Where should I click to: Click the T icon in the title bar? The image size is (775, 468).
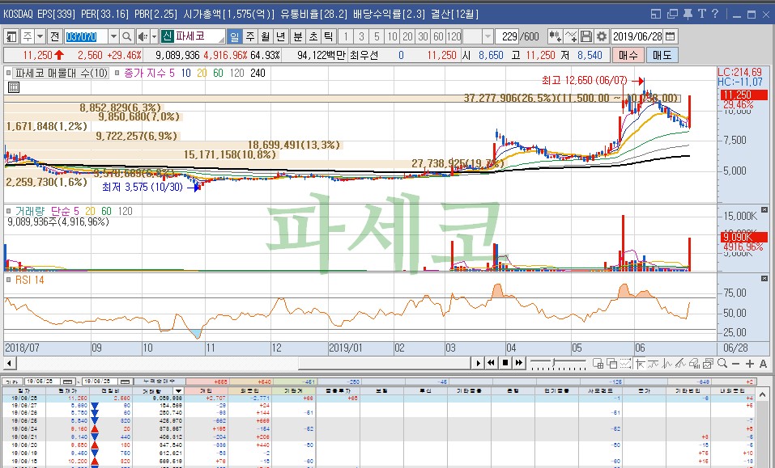701,14
